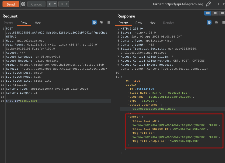
Task: Click the "photo":{ JSON key
Action: point(136,117)
